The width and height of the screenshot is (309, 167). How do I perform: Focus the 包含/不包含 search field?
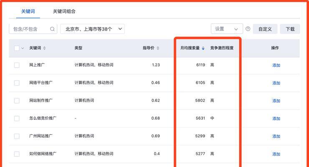[x=33, y=29]
